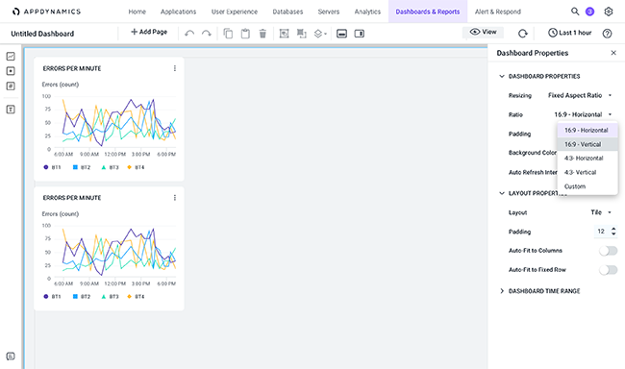
Task: Open the Analytics tab
Action: tap(367, 12)
